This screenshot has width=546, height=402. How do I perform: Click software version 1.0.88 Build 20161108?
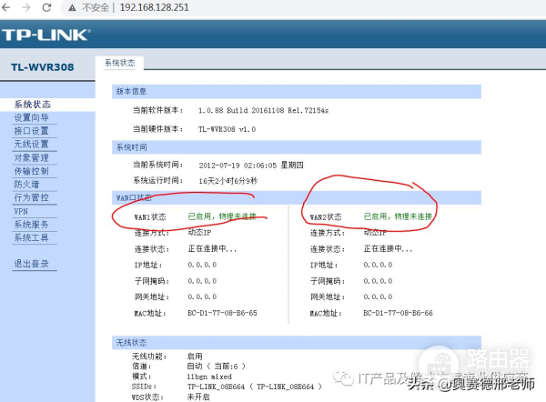(x=263, y=111)
